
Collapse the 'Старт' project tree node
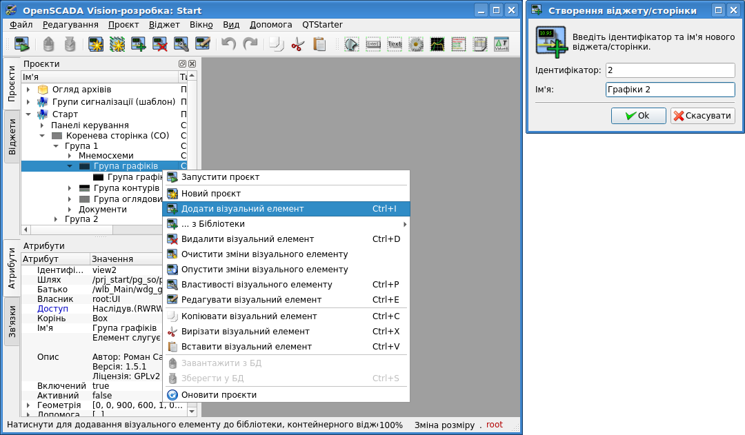point(28,114)
